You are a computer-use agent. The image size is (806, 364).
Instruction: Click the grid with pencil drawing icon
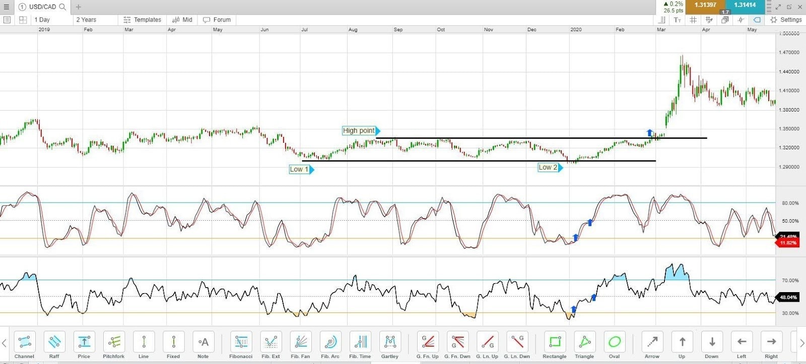pos(709,20)
